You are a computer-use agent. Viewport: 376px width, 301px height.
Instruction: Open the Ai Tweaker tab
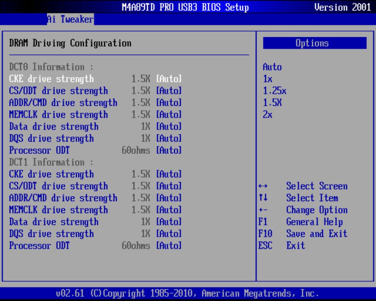70,19
